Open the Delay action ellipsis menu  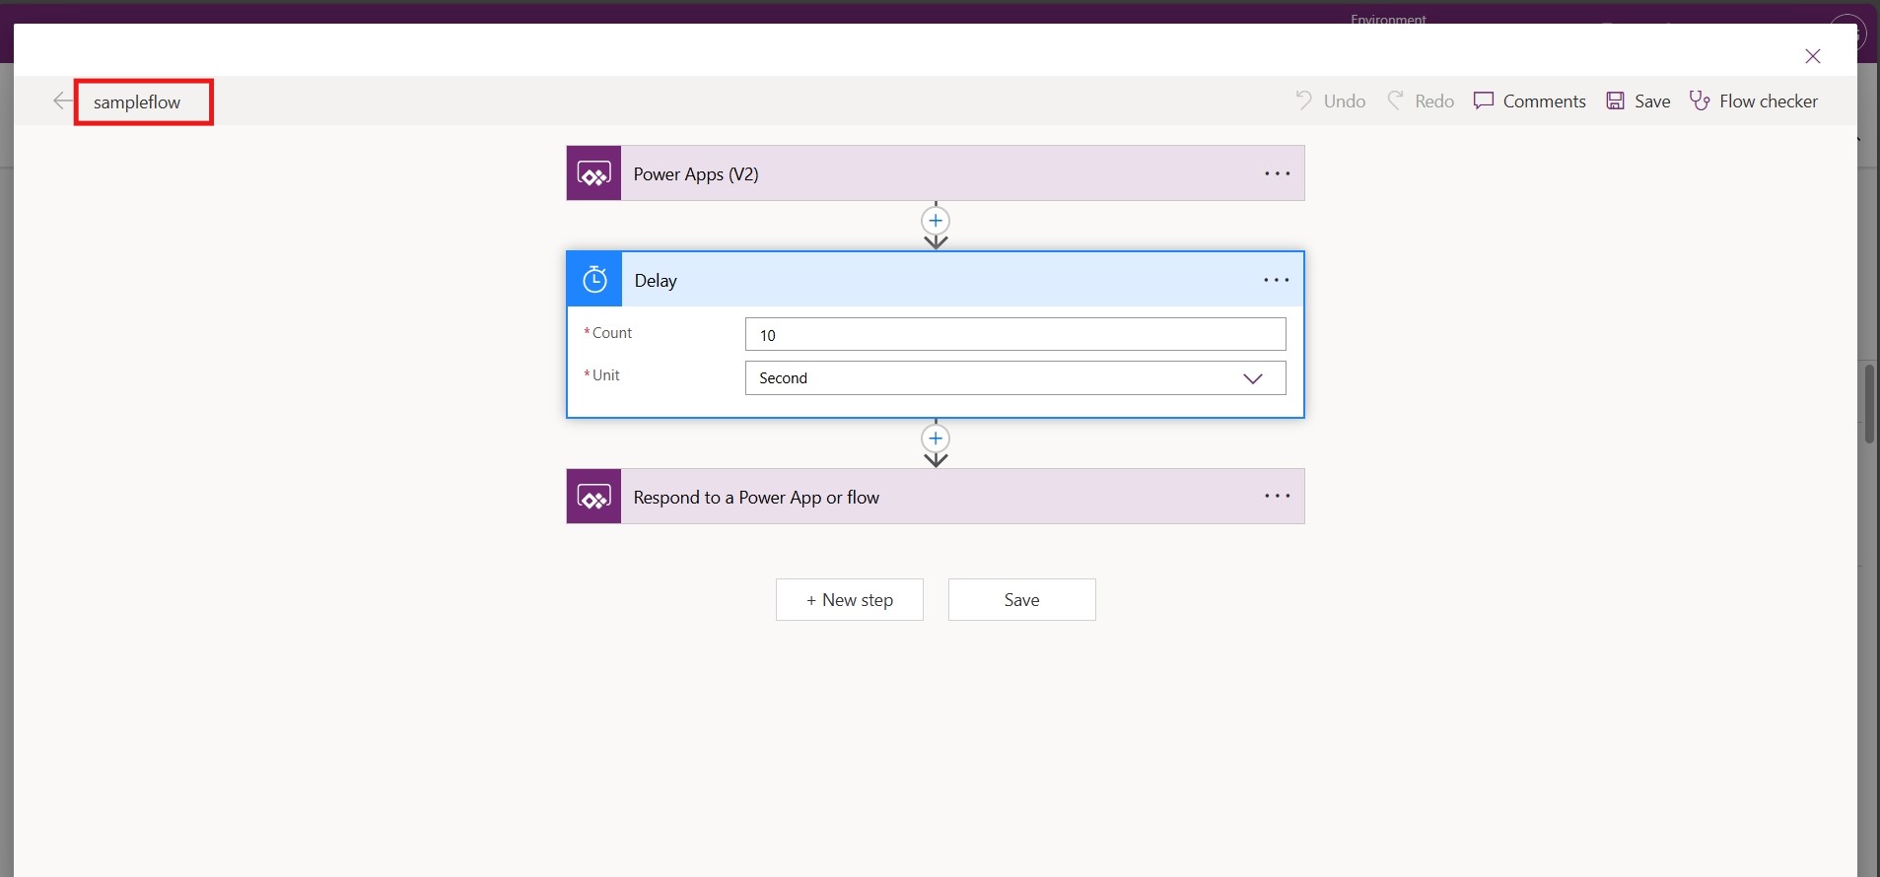[1277, 280]
